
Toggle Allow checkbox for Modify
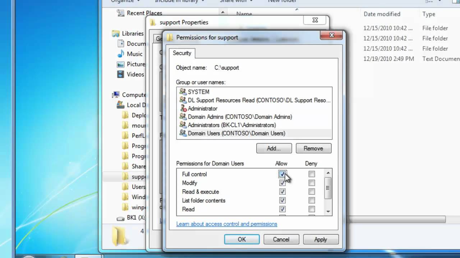point(282,183)
